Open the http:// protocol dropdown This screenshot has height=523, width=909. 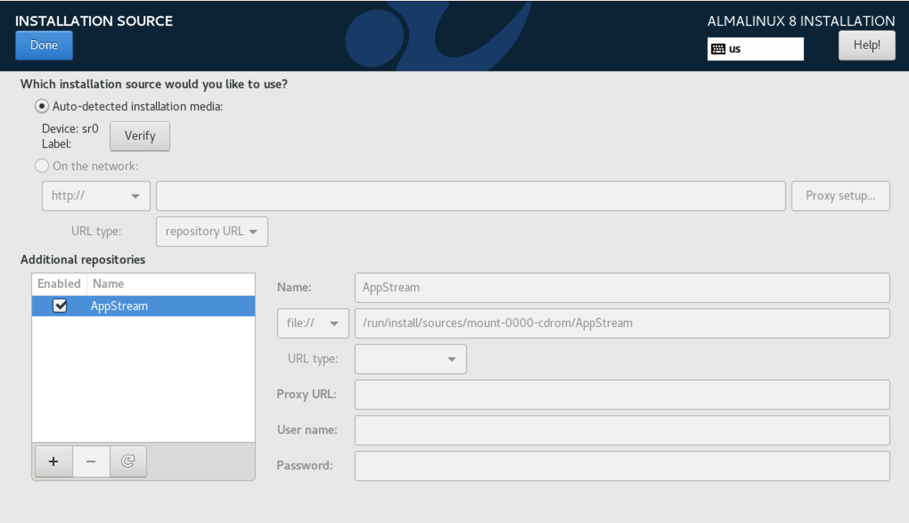(x=96, y=196)
